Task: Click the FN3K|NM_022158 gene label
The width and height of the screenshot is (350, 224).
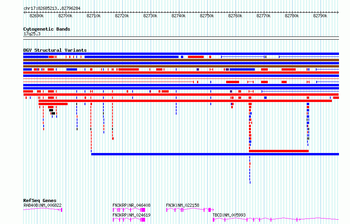Action: tap(182, 205)
